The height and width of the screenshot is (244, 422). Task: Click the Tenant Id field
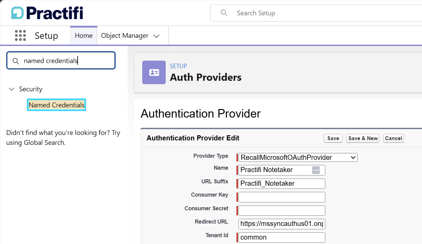coord(282,237)
